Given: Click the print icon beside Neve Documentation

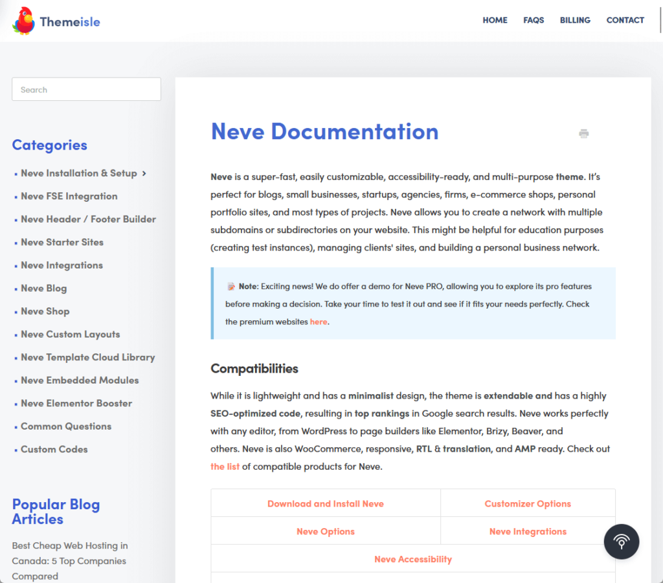Looking at the screenshot, I should click(584, 133).
